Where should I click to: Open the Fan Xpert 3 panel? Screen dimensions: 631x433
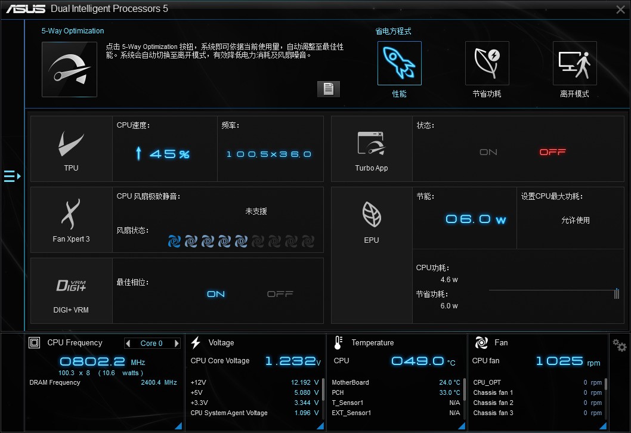(71, 219)
